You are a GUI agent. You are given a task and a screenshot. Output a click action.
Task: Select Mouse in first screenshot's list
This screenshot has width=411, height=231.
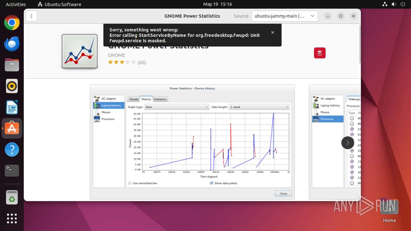[109, 112]
